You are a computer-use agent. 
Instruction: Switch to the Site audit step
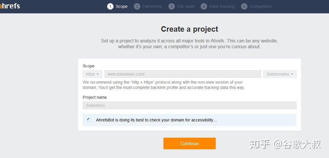186,6
